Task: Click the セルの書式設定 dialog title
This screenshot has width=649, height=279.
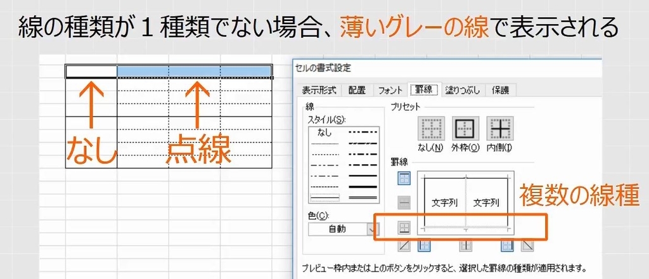Action: pyautogui.click(x=324, y=68)
